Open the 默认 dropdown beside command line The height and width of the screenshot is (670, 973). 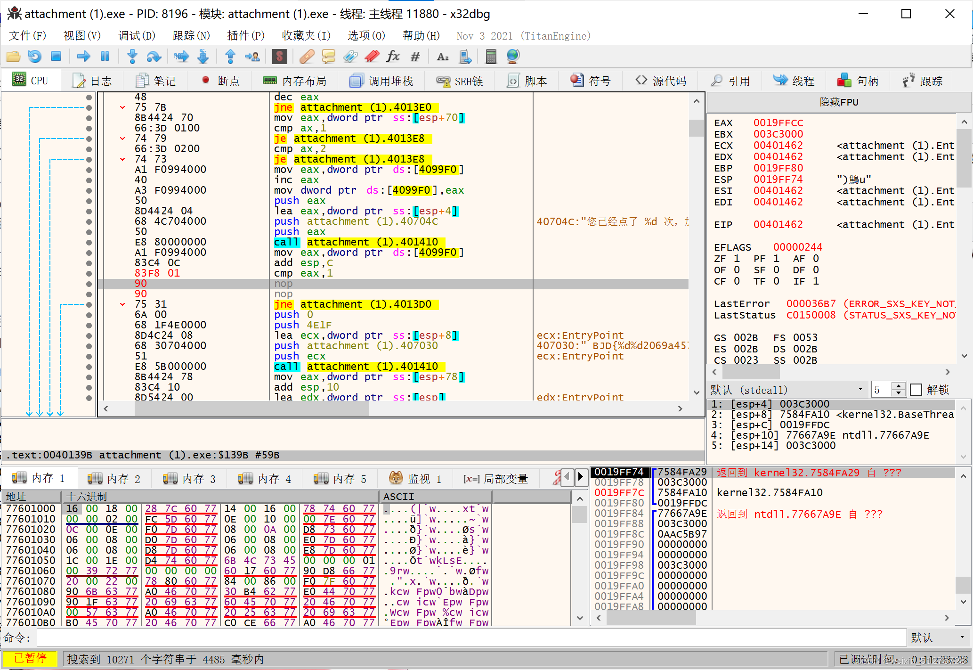coord(938,637)
